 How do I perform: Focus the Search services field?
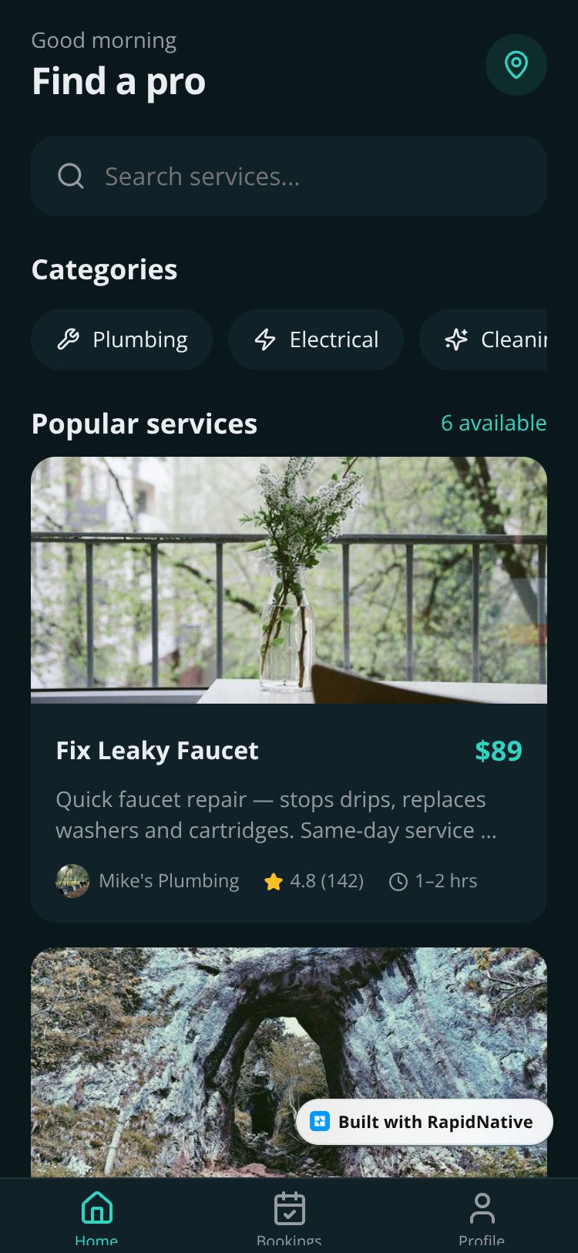coord(289,176)
